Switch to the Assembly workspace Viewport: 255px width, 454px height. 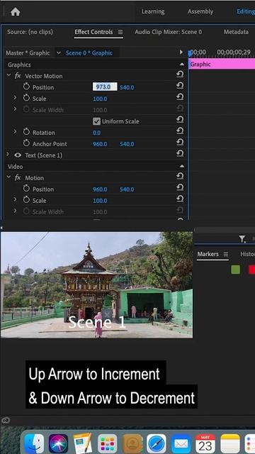[x=200, y=11]
